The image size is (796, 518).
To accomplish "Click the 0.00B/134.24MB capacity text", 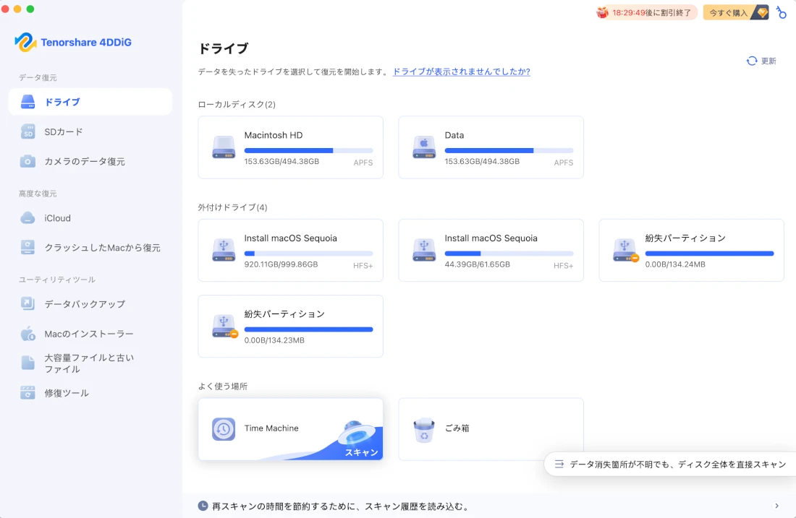I will [x=675, y=264].
